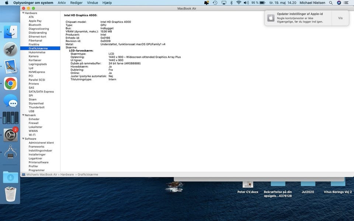This screenshot has width=354, height=221.
Task: Click the date and time tir. 19. maj
Action: 283,3
